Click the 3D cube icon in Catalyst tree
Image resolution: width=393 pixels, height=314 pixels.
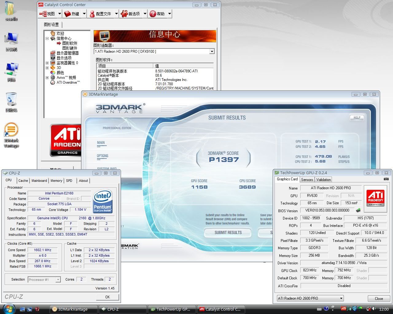pyautogui.click(x=53, y=68)
